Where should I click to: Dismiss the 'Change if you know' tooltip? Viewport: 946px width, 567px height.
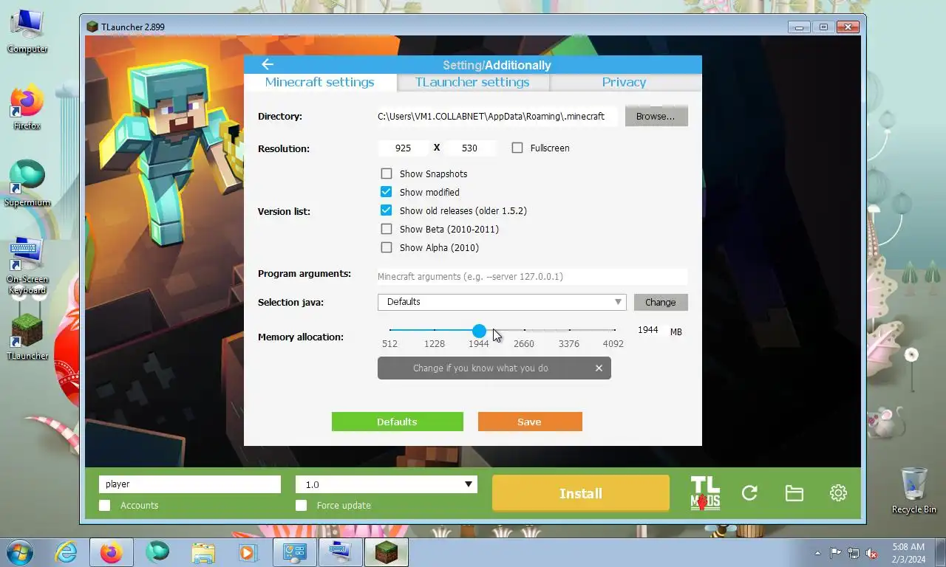[599, 368]
